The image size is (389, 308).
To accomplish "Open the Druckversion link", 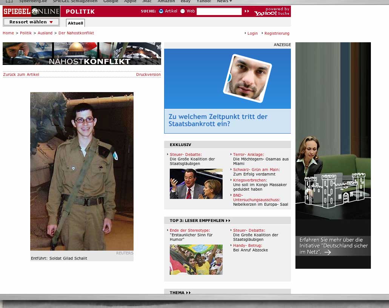I will [x=148, y=75].
